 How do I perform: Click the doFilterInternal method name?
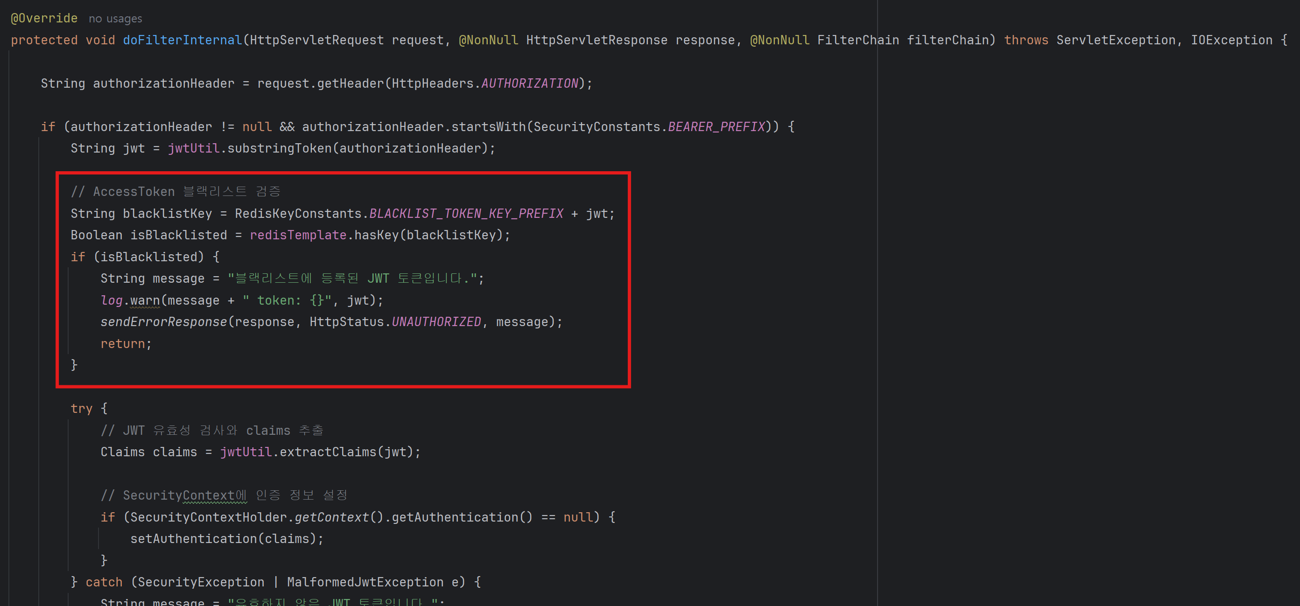[182, 40]
